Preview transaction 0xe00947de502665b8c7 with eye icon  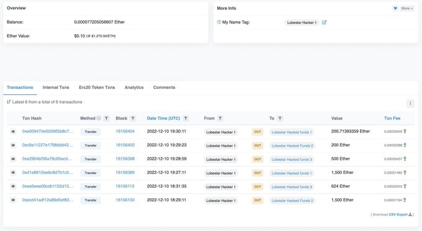[x=13, y=132]
